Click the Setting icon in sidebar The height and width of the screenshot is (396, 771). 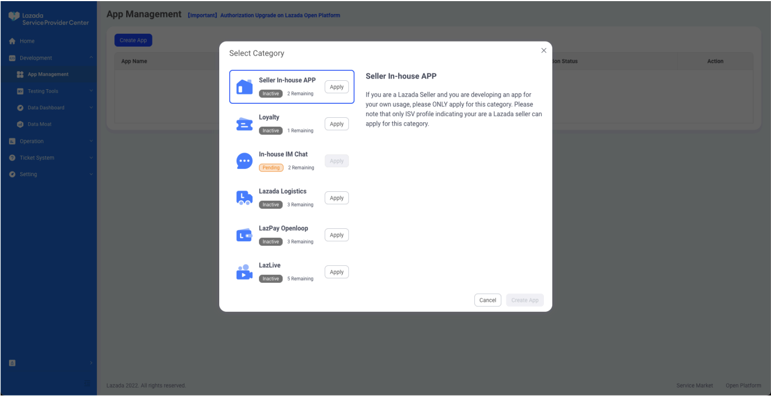(x=12, y=174)
